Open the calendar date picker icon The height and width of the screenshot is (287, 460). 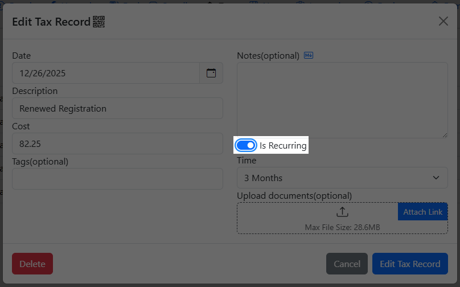click(211, 73)
